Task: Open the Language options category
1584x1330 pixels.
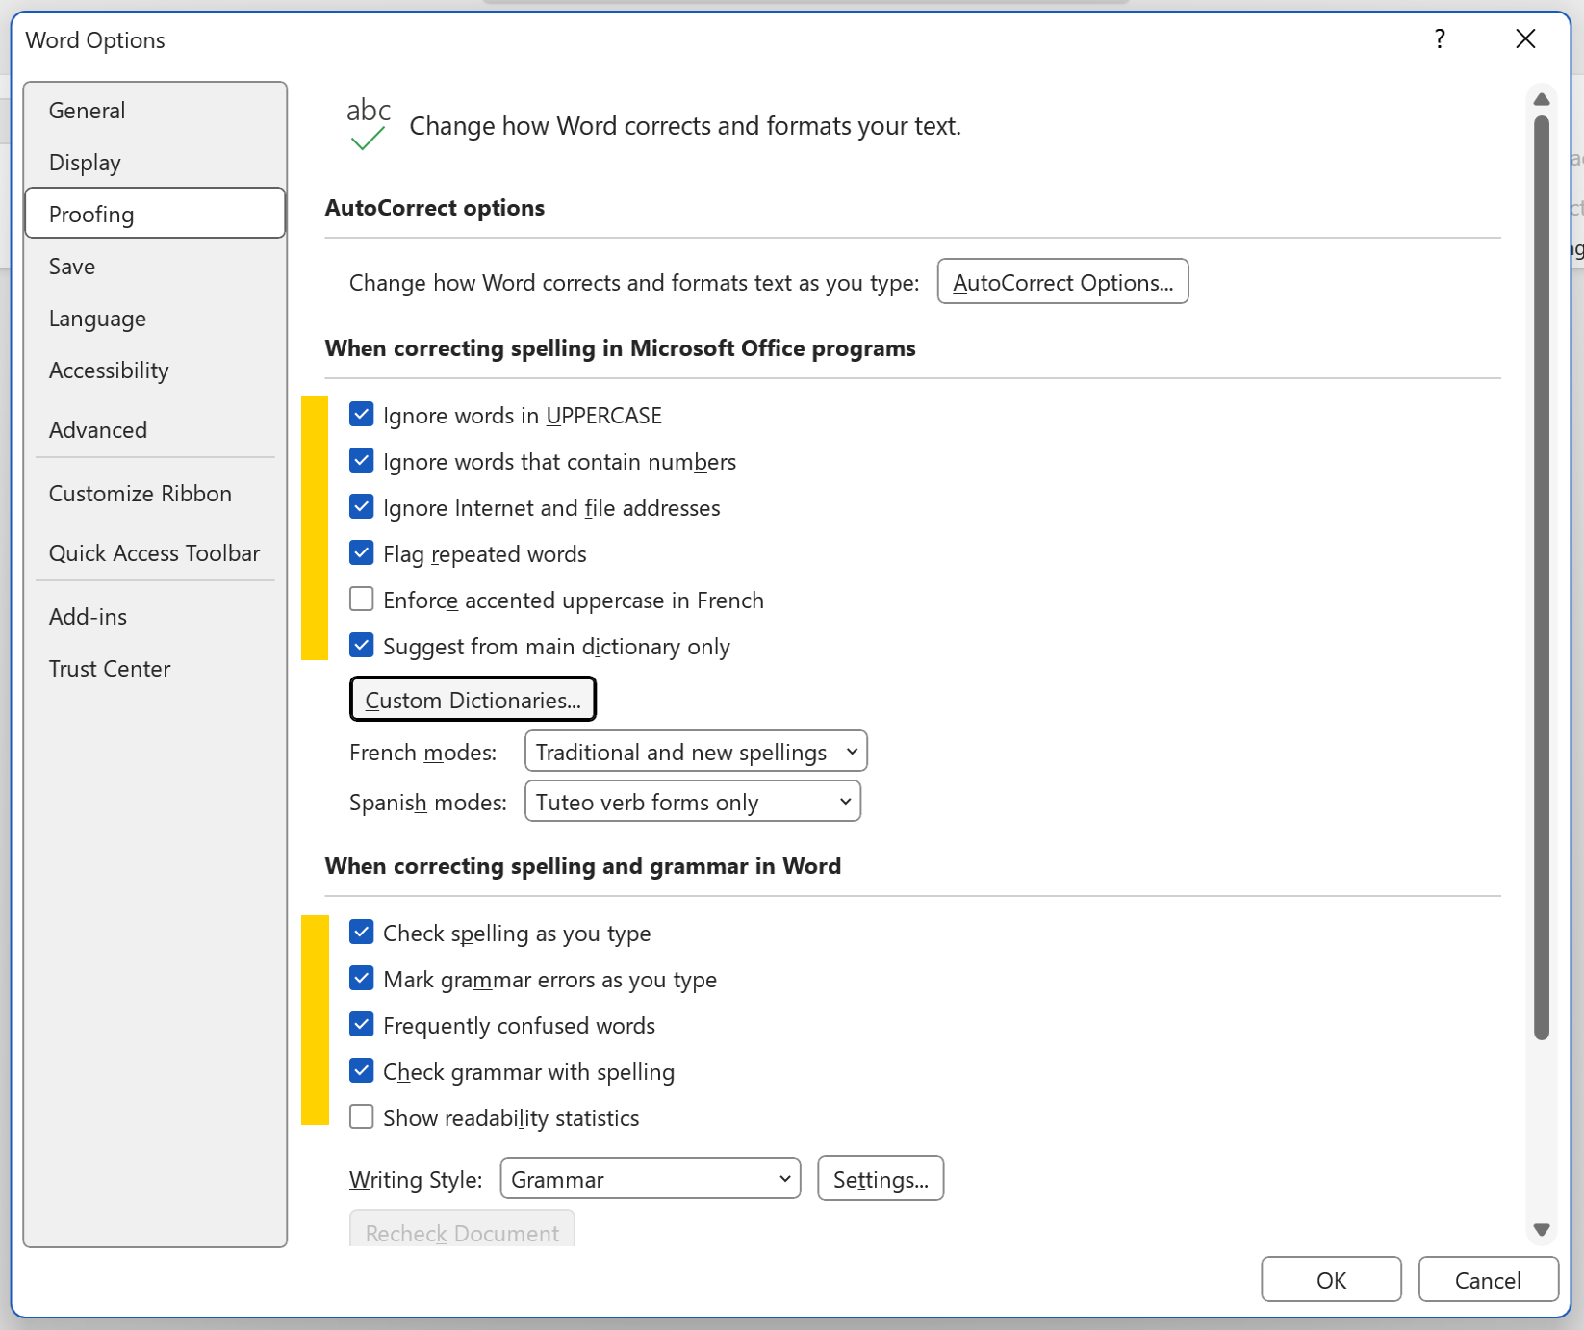Action: (x=155, y=319)
